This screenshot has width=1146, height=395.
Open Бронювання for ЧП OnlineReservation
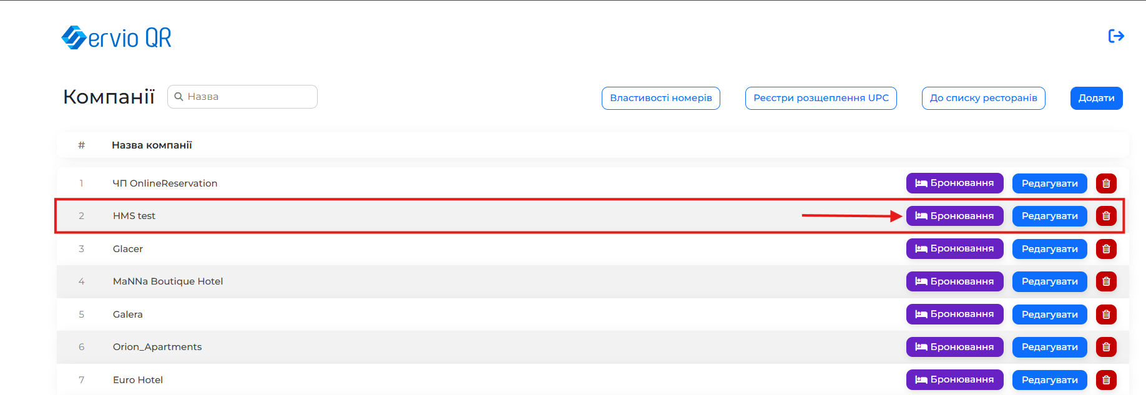tap(954, 183)
